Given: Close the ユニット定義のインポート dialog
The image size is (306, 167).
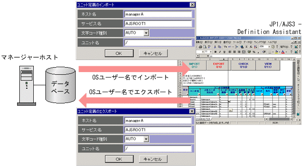Looking at the screenshot, I should point(192,5).
